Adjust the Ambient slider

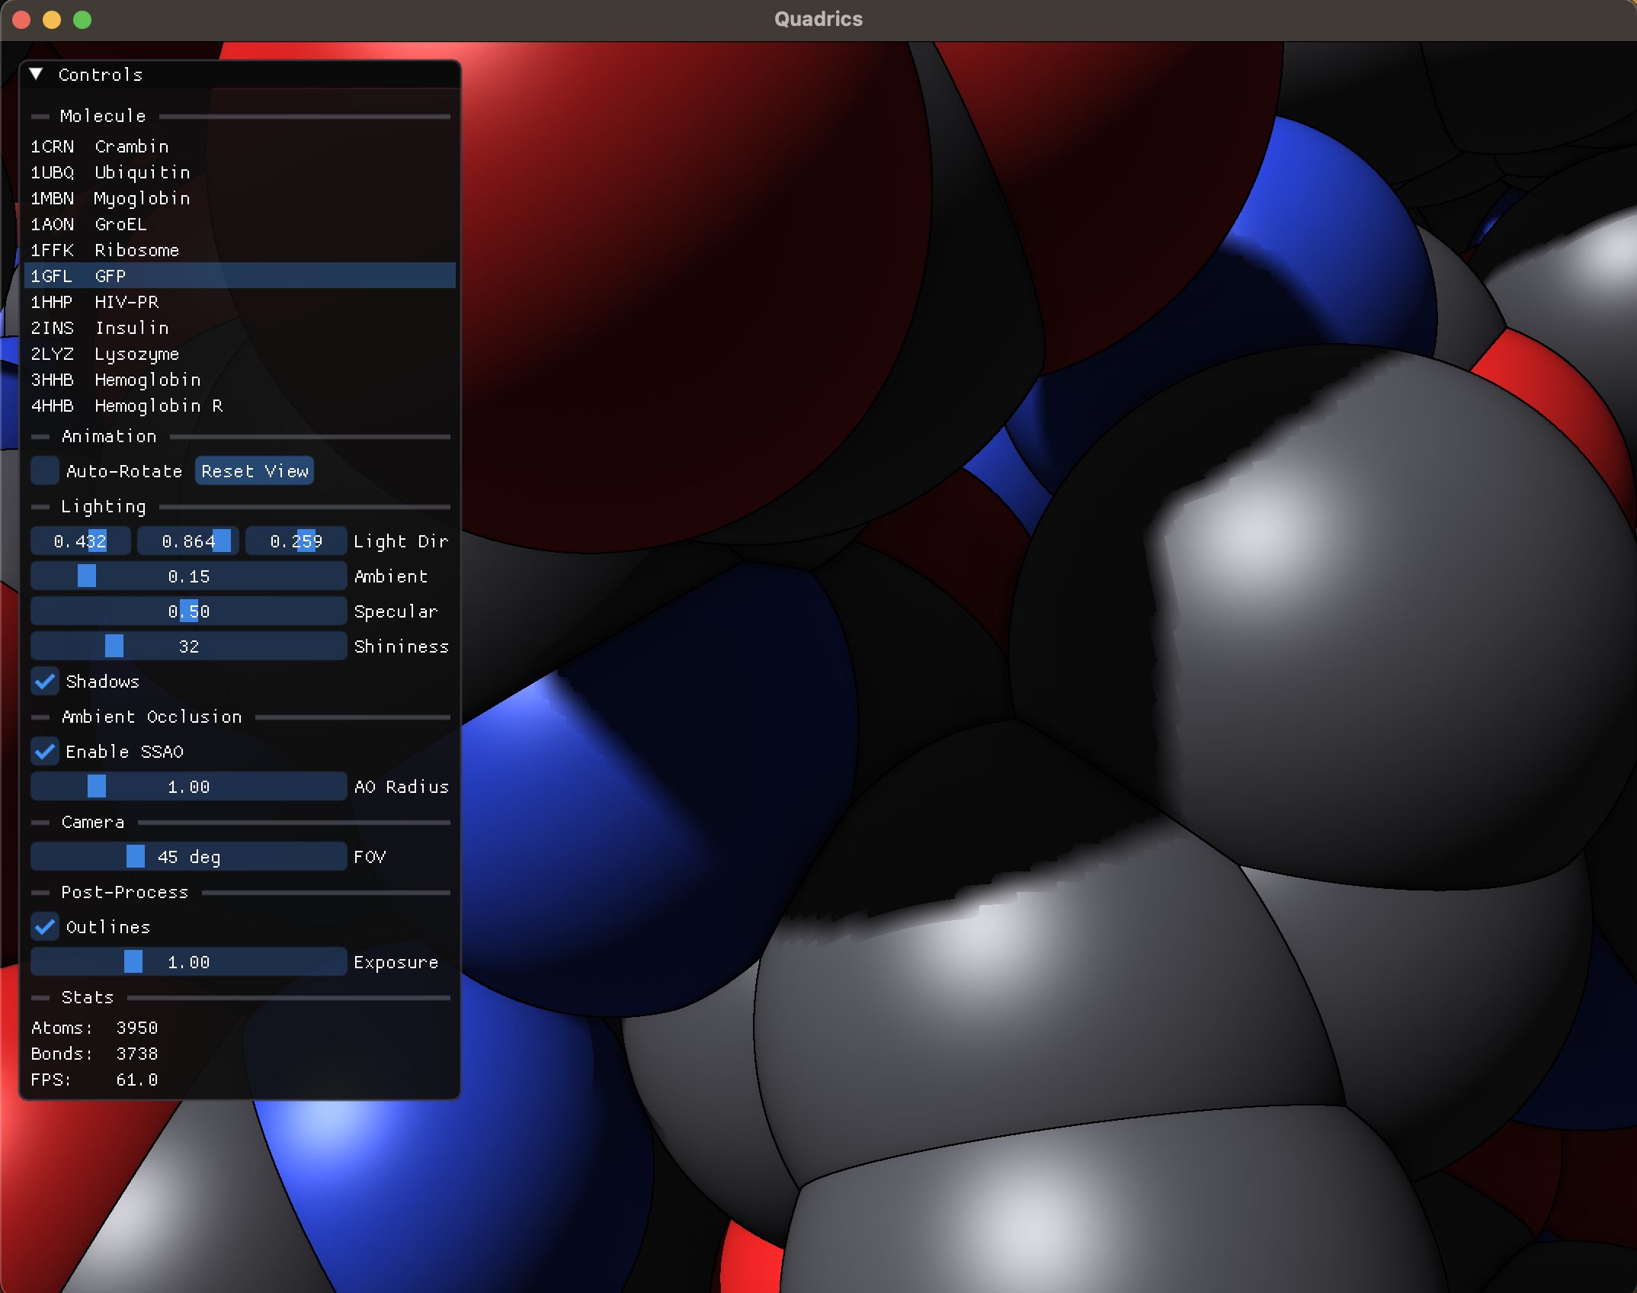[x=189, y=576]
